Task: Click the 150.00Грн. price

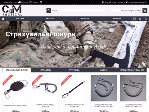Action: coord(45,111)
